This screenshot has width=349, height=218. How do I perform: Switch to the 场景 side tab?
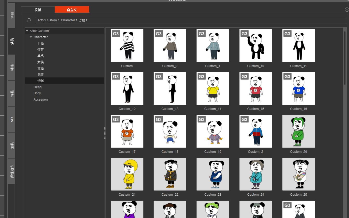point(12,93)
